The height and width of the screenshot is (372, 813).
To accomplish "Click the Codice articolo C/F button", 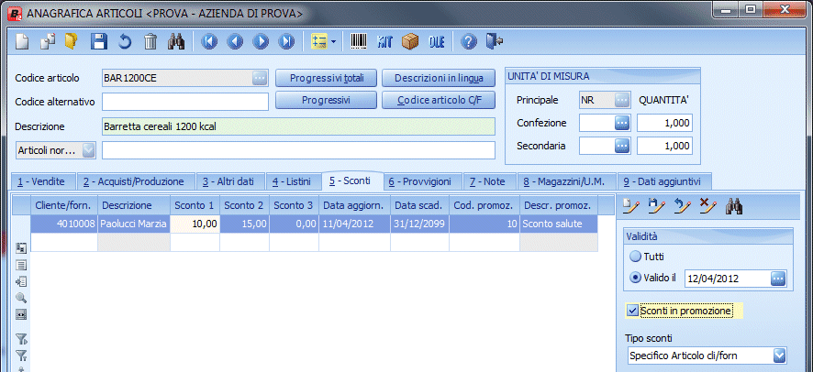I will [439, 101].
